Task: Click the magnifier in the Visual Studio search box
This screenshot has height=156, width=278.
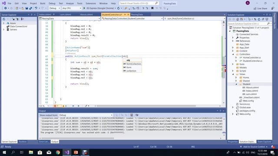Action: pos(156,3)
